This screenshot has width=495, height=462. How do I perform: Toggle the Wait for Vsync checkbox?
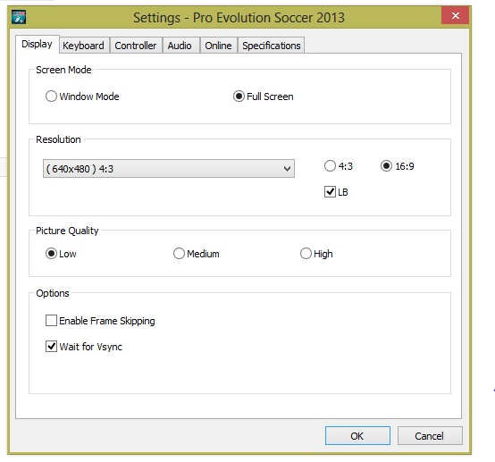point(51,347)
